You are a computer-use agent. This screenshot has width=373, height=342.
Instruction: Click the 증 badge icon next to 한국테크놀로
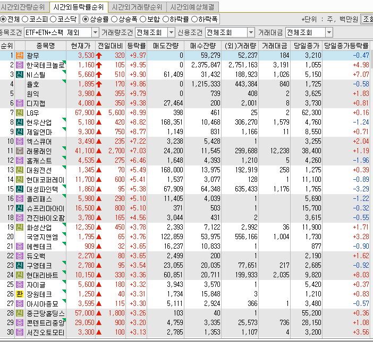20,65
